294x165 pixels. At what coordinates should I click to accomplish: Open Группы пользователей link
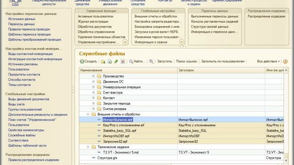click(25, 110)
